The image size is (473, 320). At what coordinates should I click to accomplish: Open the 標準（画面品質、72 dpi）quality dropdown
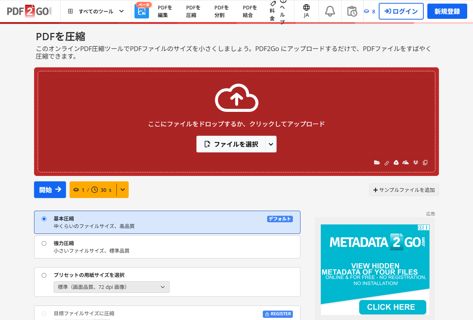click(111, 287)
